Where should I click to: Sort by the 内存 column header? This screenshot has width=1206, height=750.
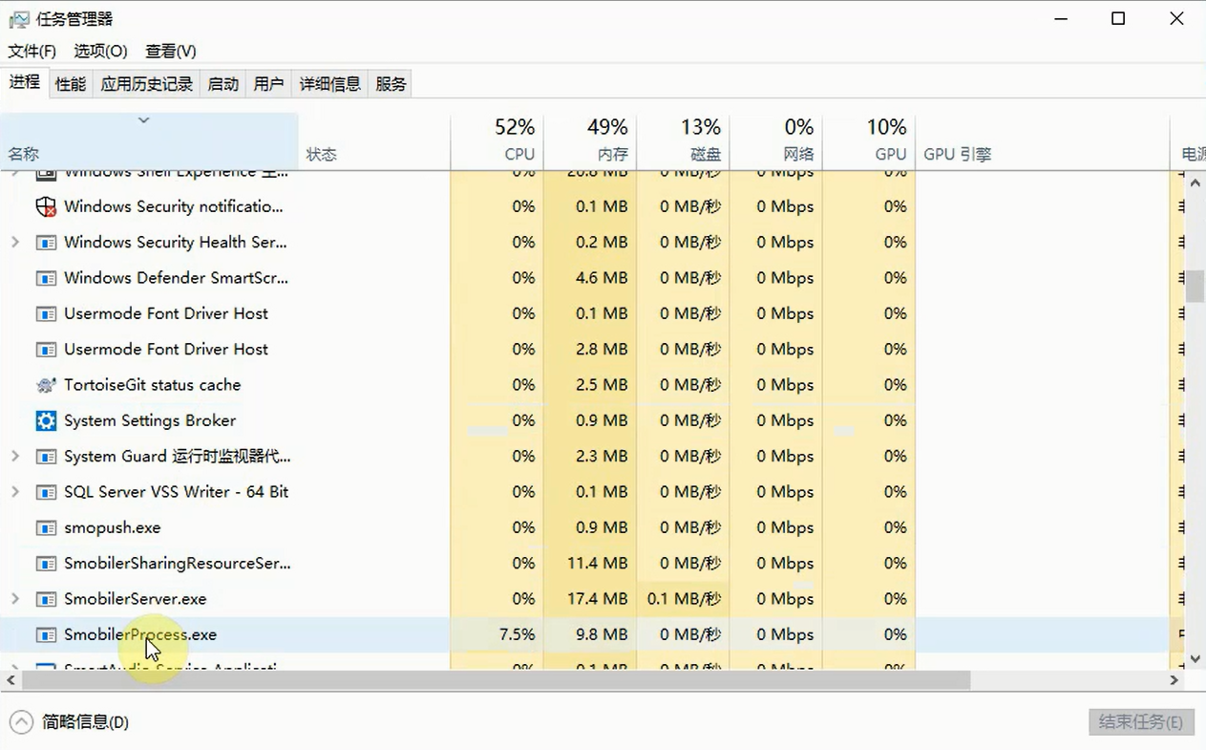coord(589,141)
